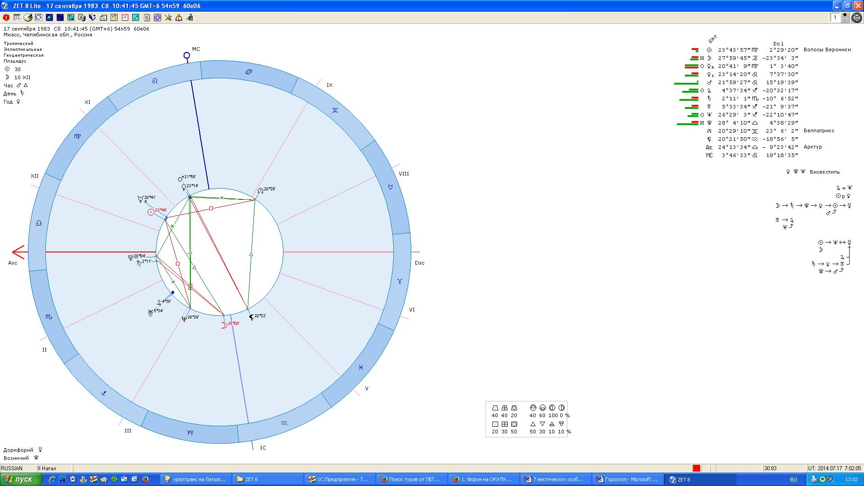Click the round fullscreen chart button
864x486 pixels.
(857, 18)
